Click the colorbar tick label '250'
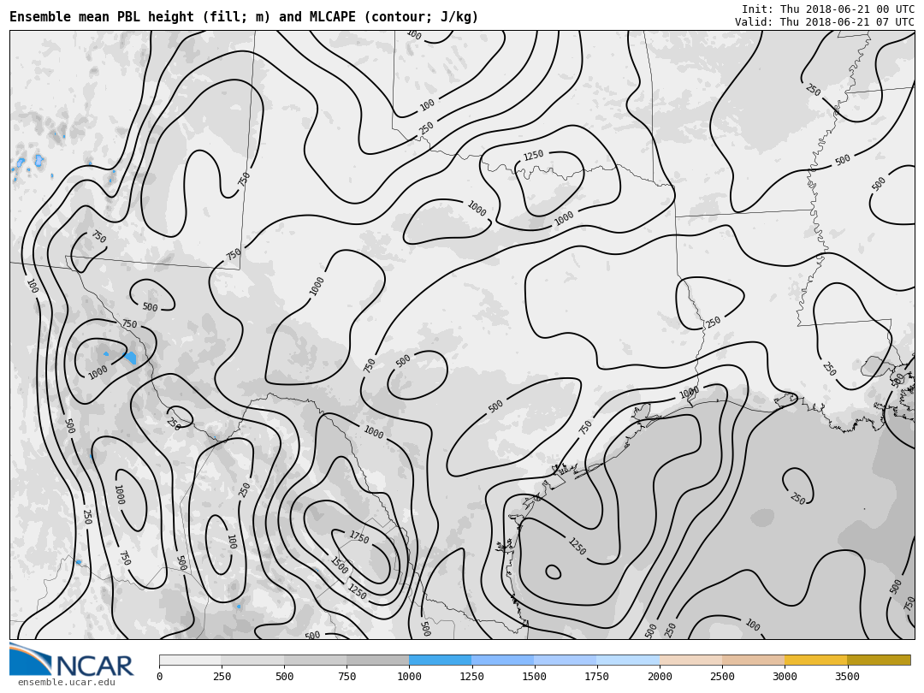Screen dimensions: 924x693 click(x=222, y=677)
